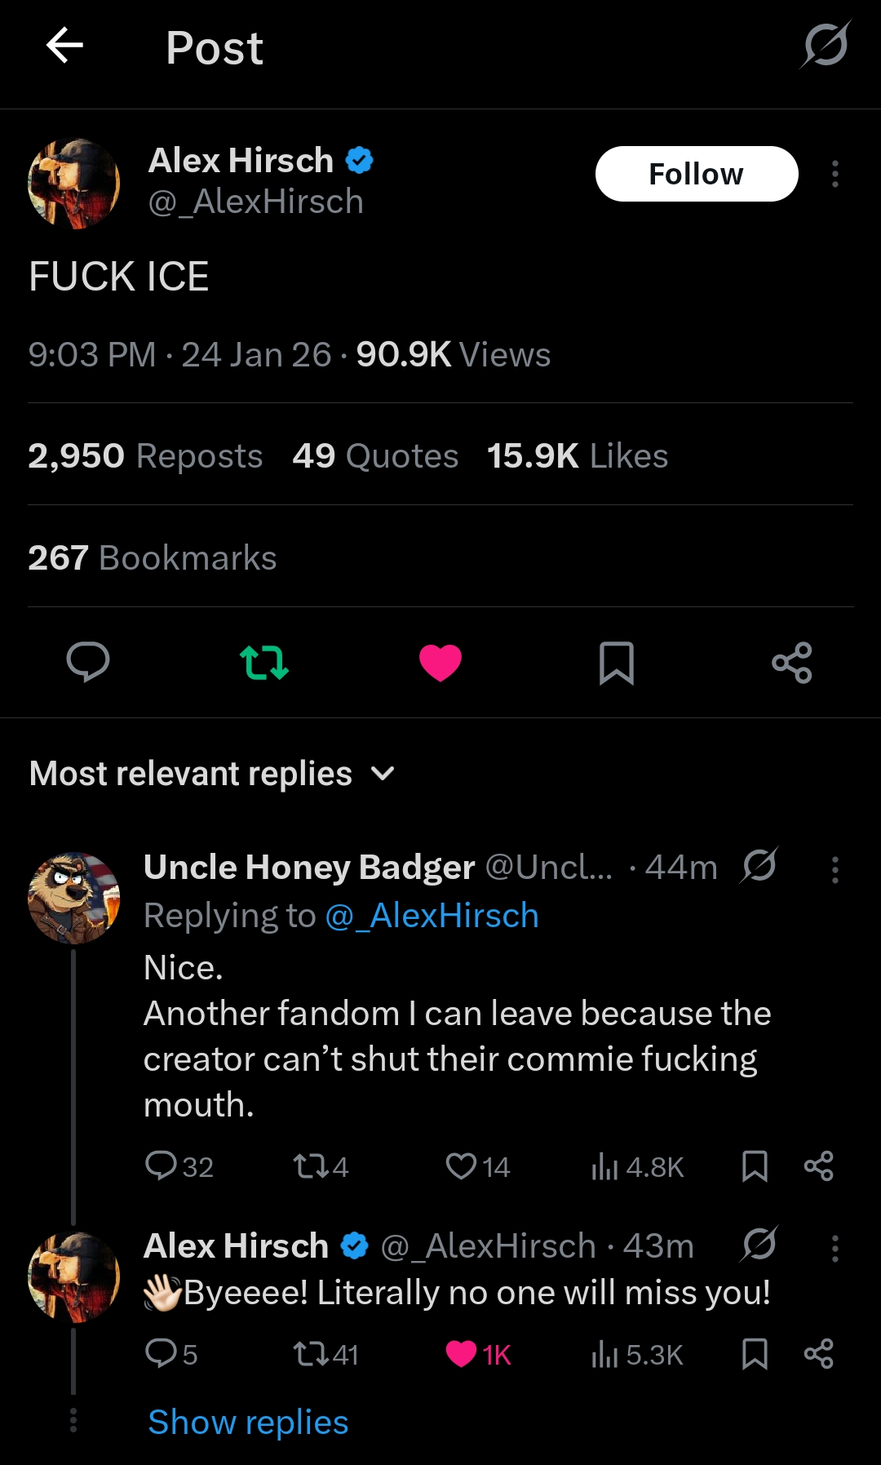
Task: Unlike the main post's pink heart
Action: pyautogui.click(x=440, y=662)
